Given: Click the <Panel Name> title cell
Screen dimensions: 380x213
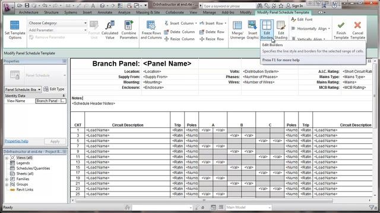Looking at the screenshot, I should click(x=167, y=63).
